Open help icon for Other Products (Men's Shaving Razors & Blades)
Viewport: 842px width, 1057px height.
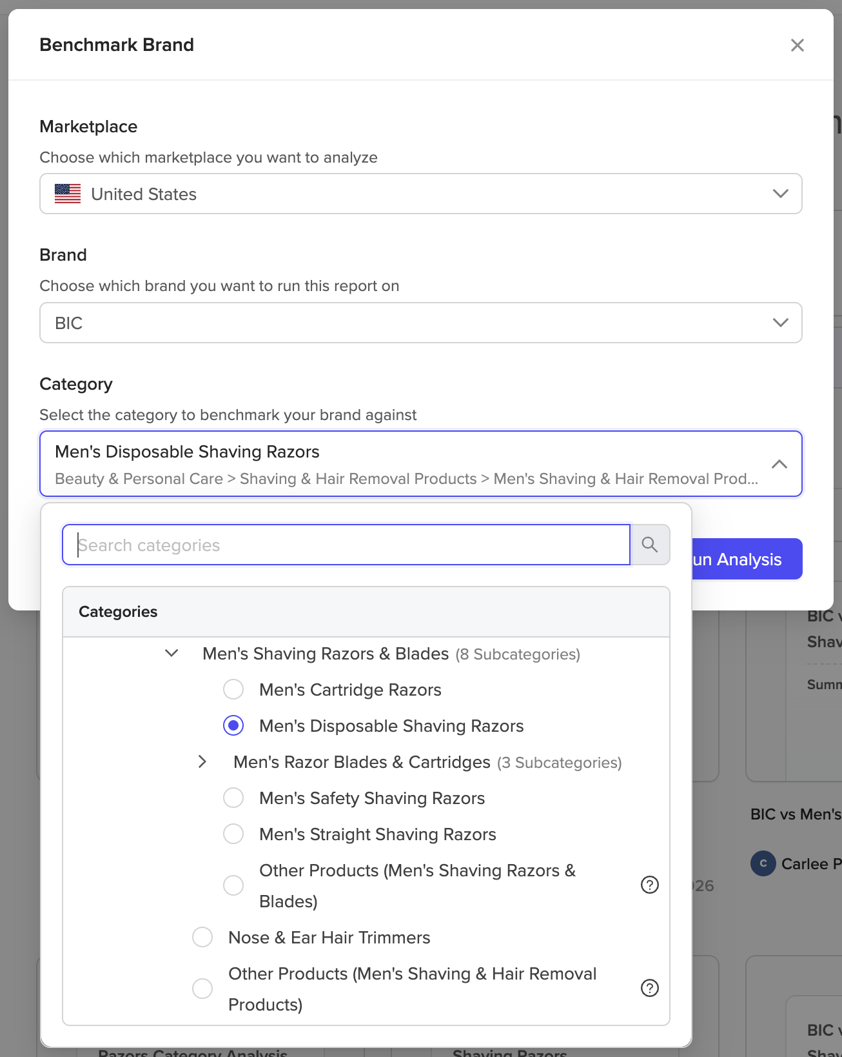point(650,885)
